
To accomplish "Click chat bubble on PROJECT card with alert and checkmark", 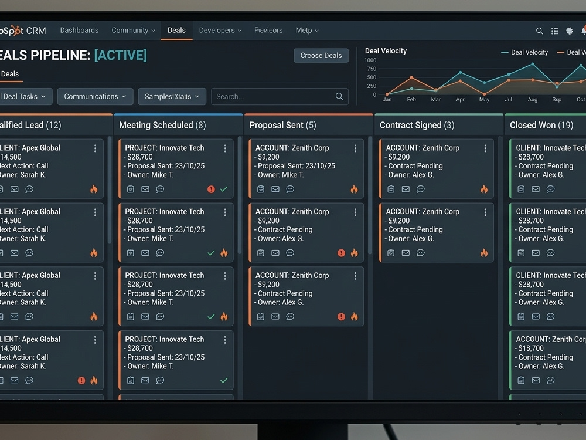I will click(161, 189).
